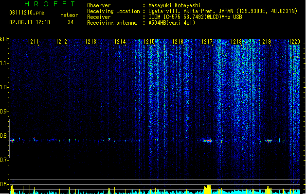Click the 1220 time marker
Image resolution: width=306 pixels, height=194 pixels.
point(294,41)
